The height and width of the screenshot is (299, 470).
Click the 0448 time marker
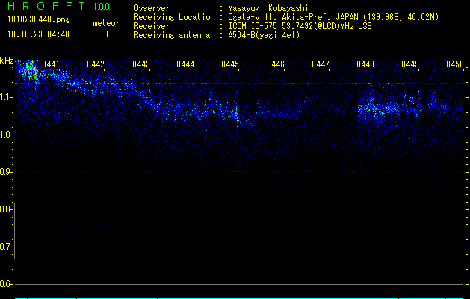coord(365,64)
